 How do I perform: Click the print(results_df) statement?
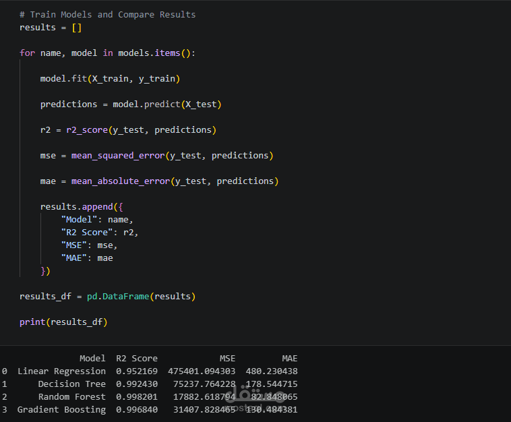[x=63, y=322]
